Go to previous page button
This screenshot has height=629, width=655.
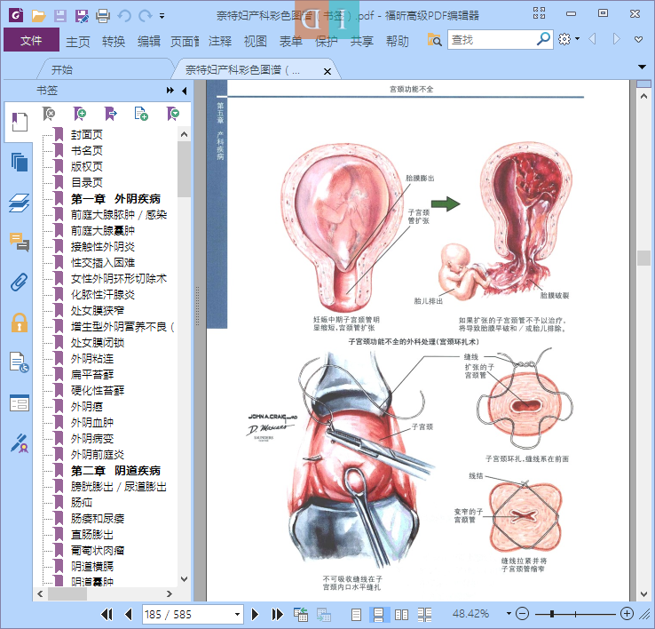(x=128, y=615)
